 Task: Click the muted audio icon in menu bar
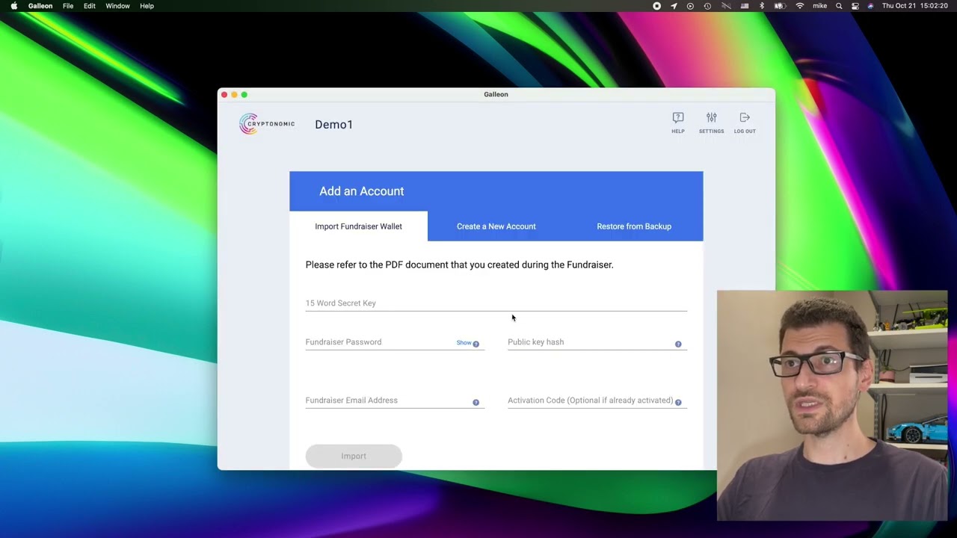point(726,6)
